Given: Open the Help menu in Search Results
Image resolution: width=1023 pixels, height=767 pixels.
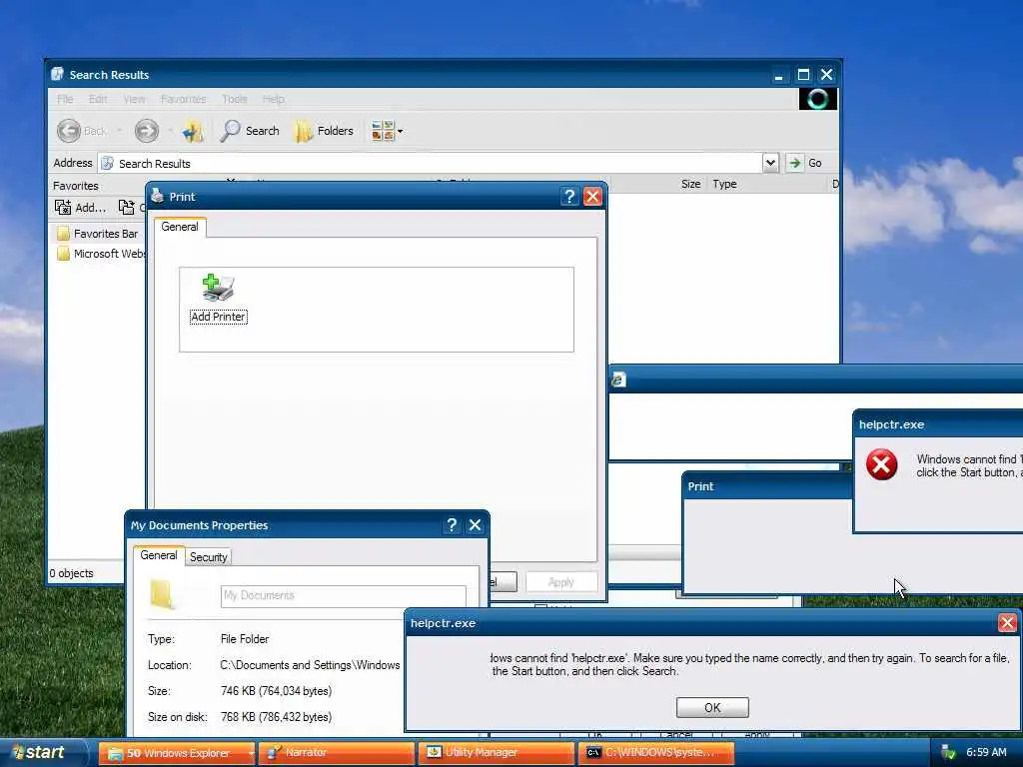Looking at the screenshot, I should pyautogui.click(x=274, y=99).
